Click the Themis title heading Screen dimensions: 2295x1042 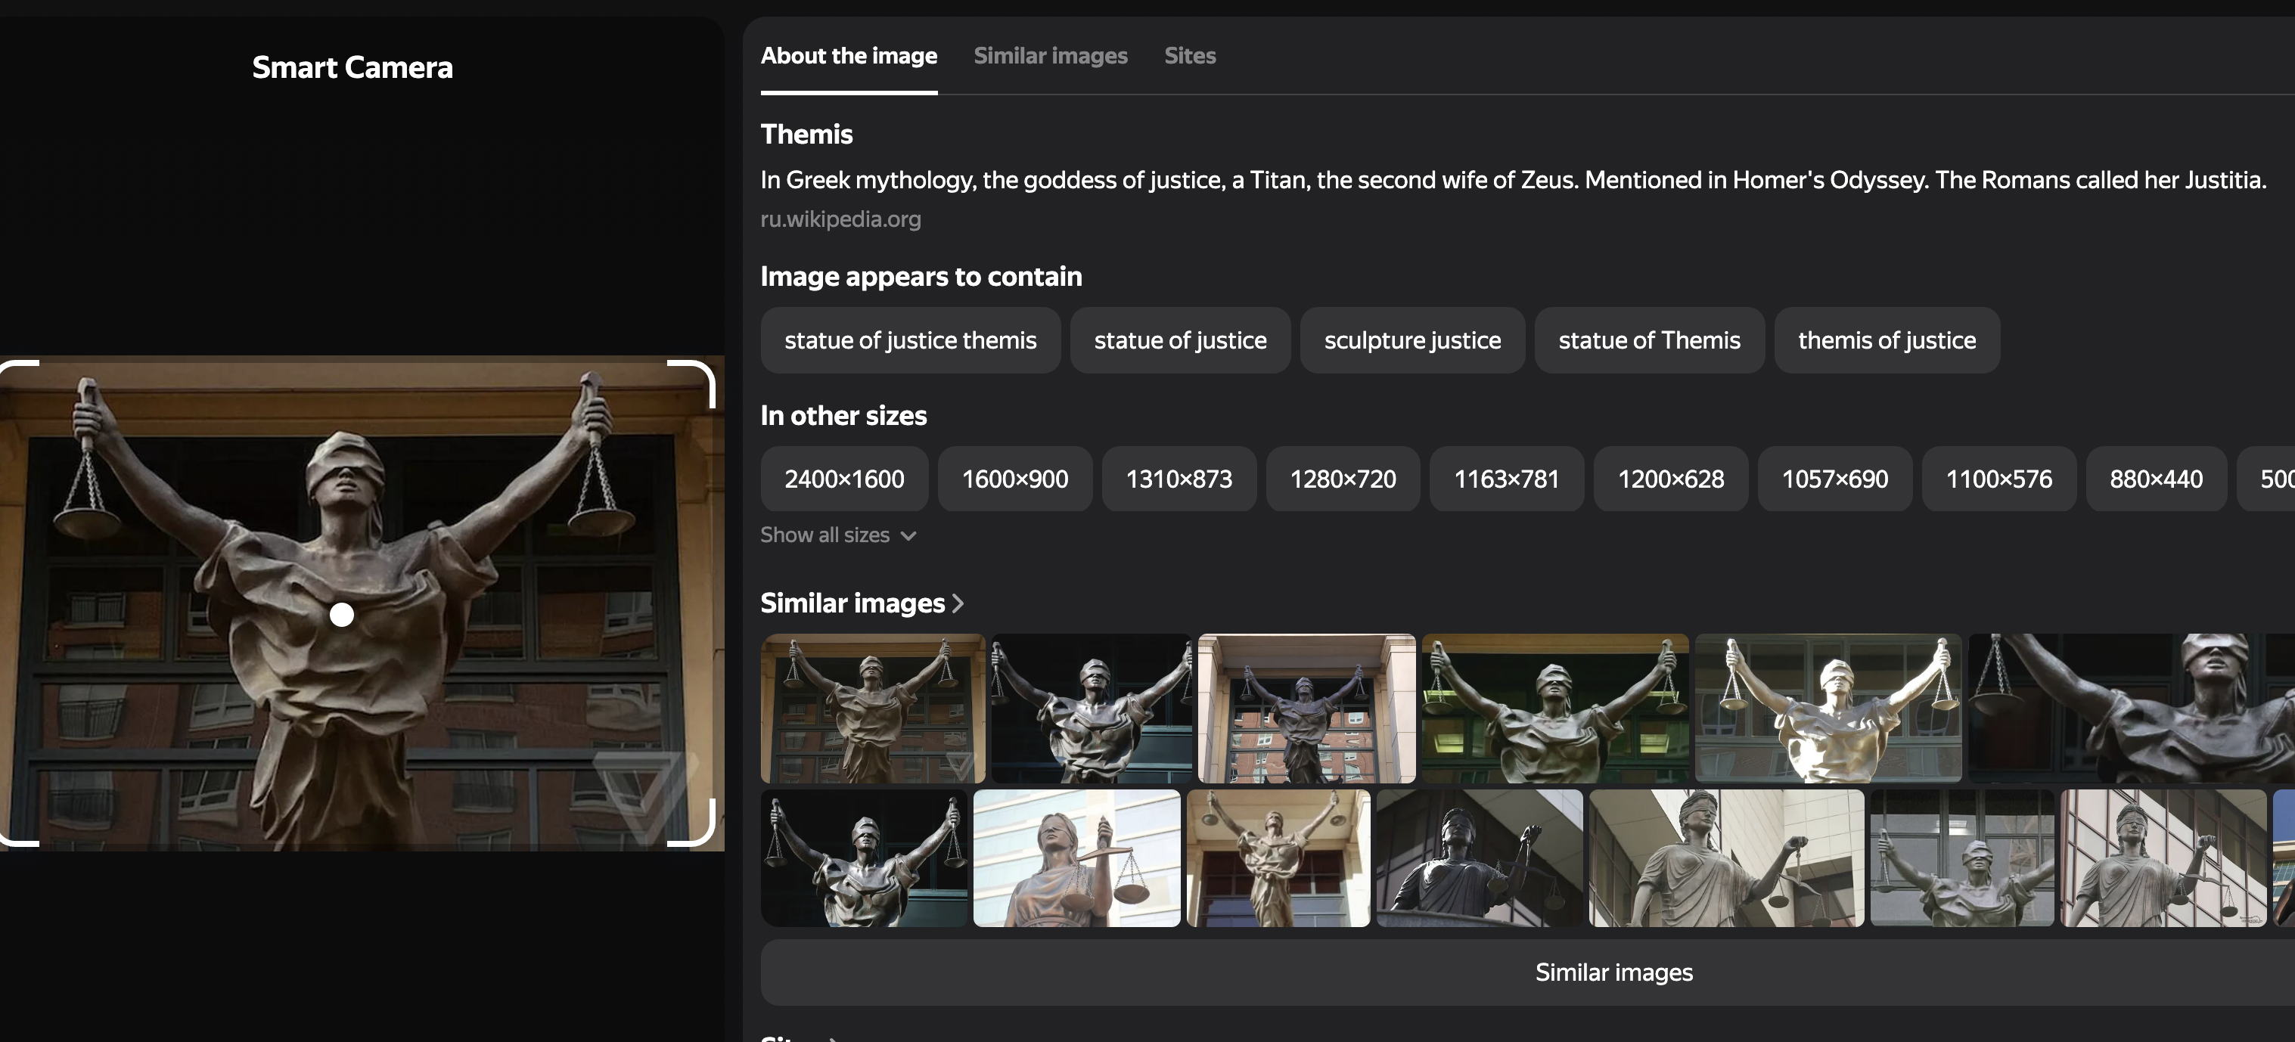[x=806, y=135]
